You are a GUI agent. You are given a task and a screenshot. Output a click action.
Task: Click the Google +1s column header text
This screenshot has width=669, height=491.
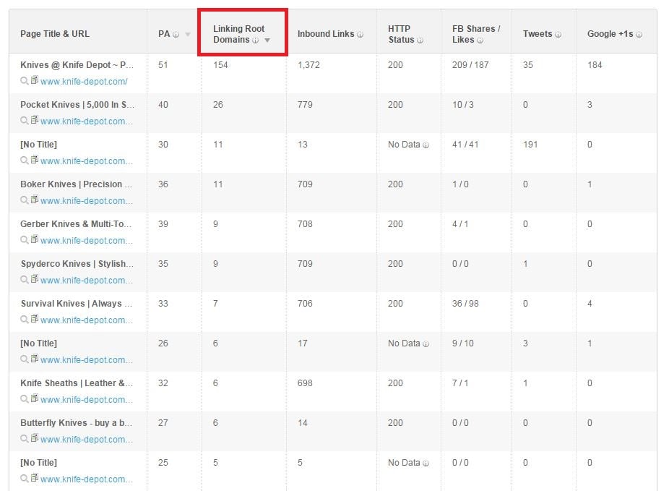tap(610, 34)
